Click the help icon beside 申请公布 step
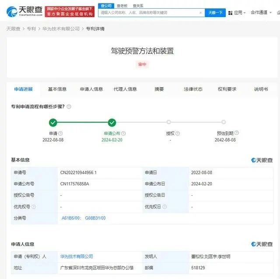Image resolution: width=280 pixels, height=279 pixels. tap(123, 133)
